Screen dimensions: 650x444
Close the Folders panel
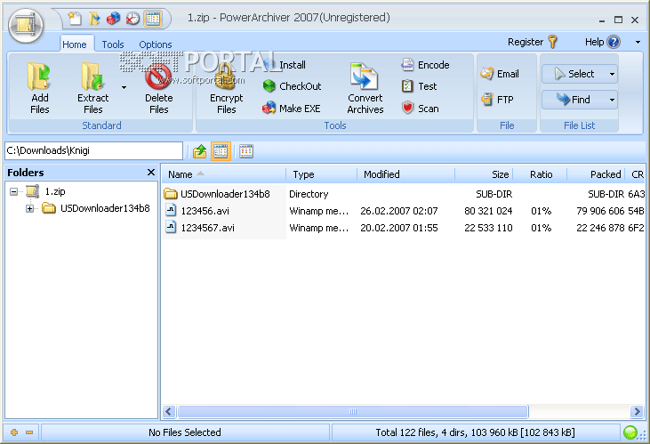[151, 173]
